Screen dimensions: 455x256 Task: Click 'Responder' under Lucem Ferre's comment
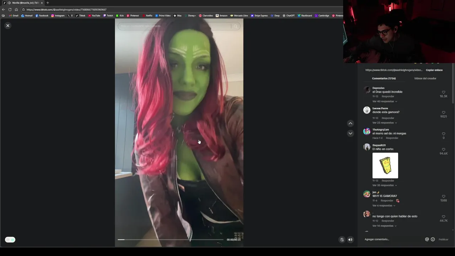point(388,118)
